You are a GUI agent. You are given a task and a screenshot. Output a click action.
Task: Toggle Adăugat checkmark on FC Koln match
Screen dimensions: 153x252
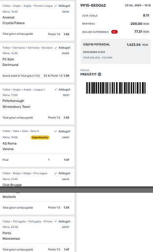coord(62,47)
